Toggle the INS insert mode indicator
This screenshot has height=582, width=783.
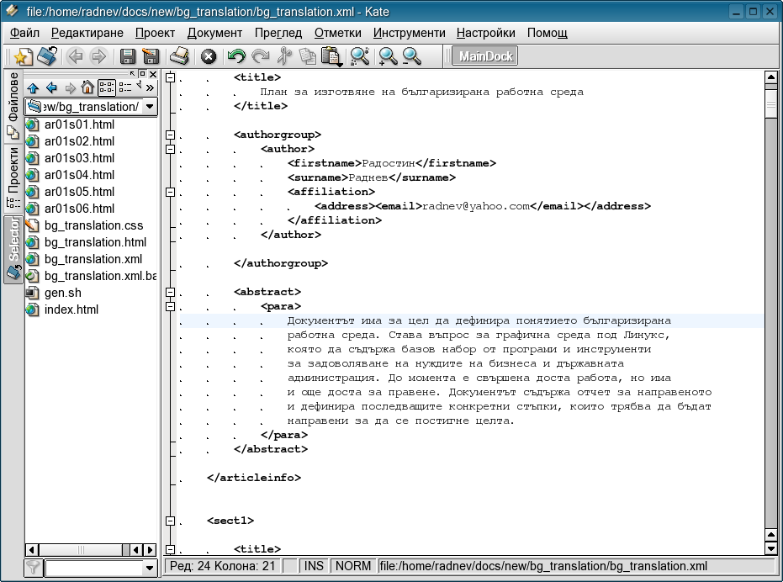click(x=314, y=566)
